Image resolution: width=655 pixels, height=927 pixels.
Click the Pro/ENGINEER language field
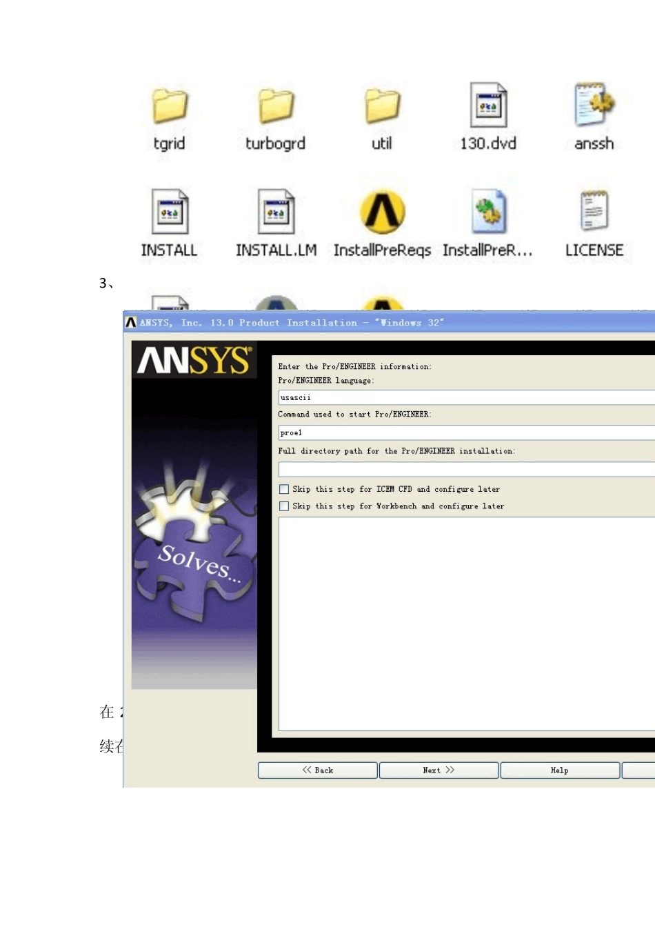click(x=467, y=397)
